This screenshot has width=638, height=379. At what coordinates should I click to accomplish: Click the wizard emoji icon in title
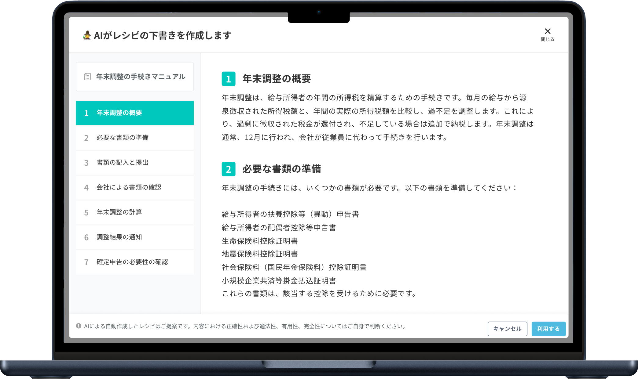[x=87, y=35]
